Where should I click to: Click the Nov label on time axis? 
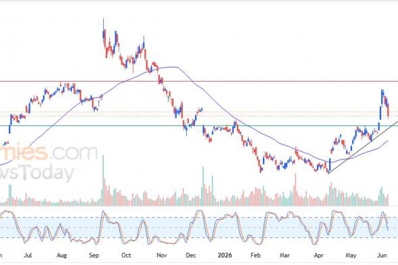162,255
